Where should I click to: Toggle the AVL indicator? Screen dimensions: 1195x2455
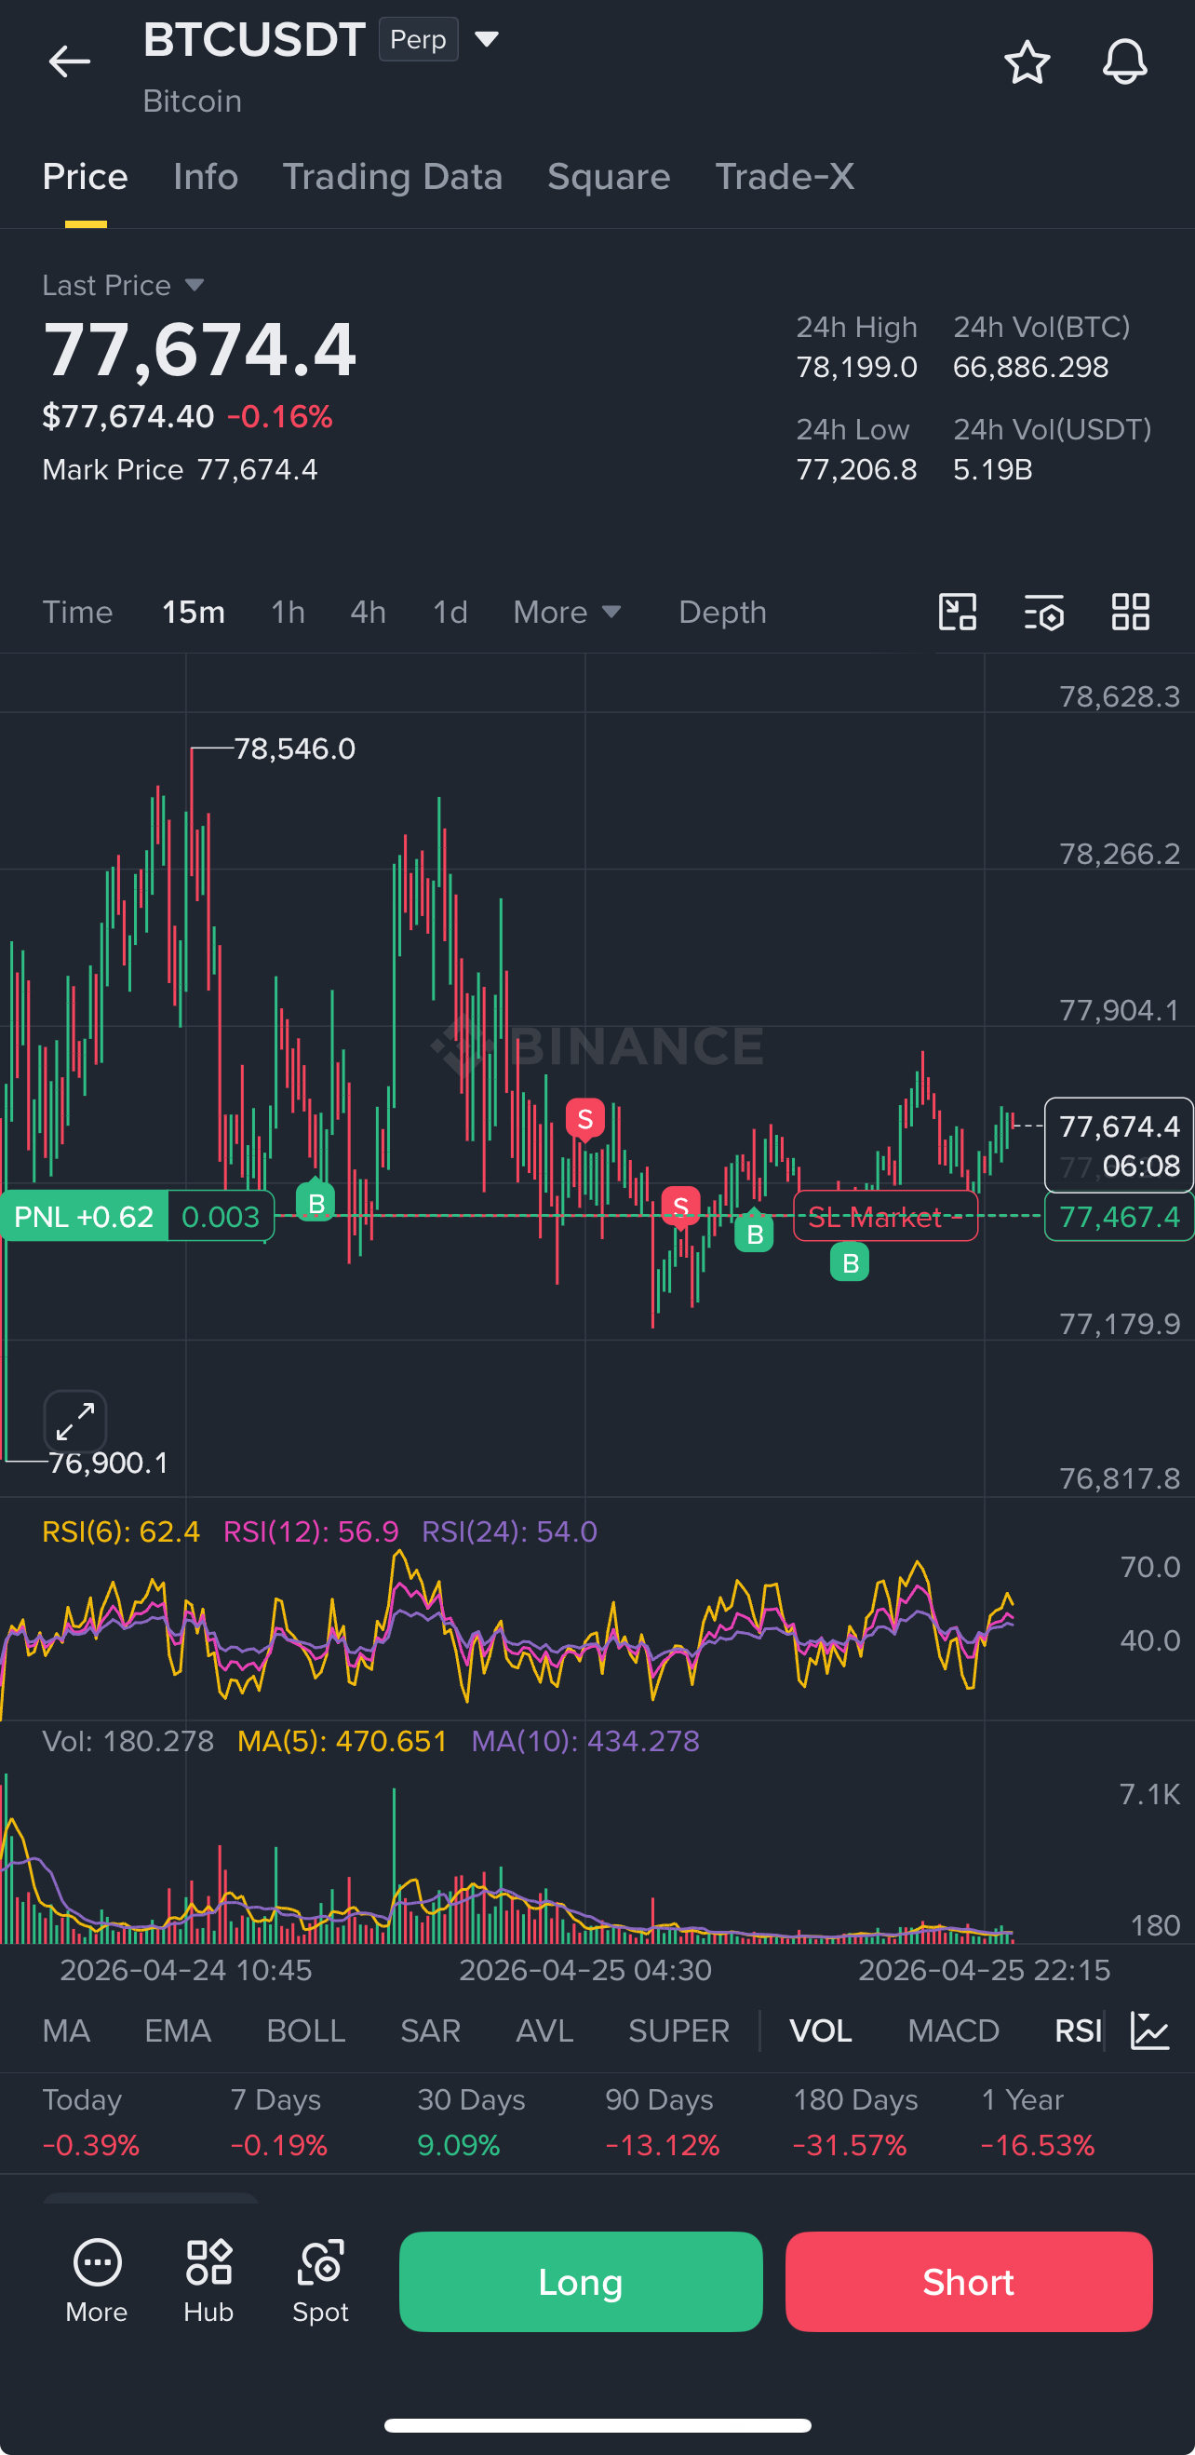point(544,2030)
